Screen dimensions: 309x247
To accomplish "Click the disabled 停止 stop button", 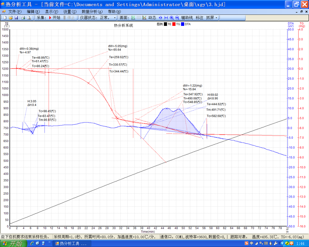I will coord(69,18).
